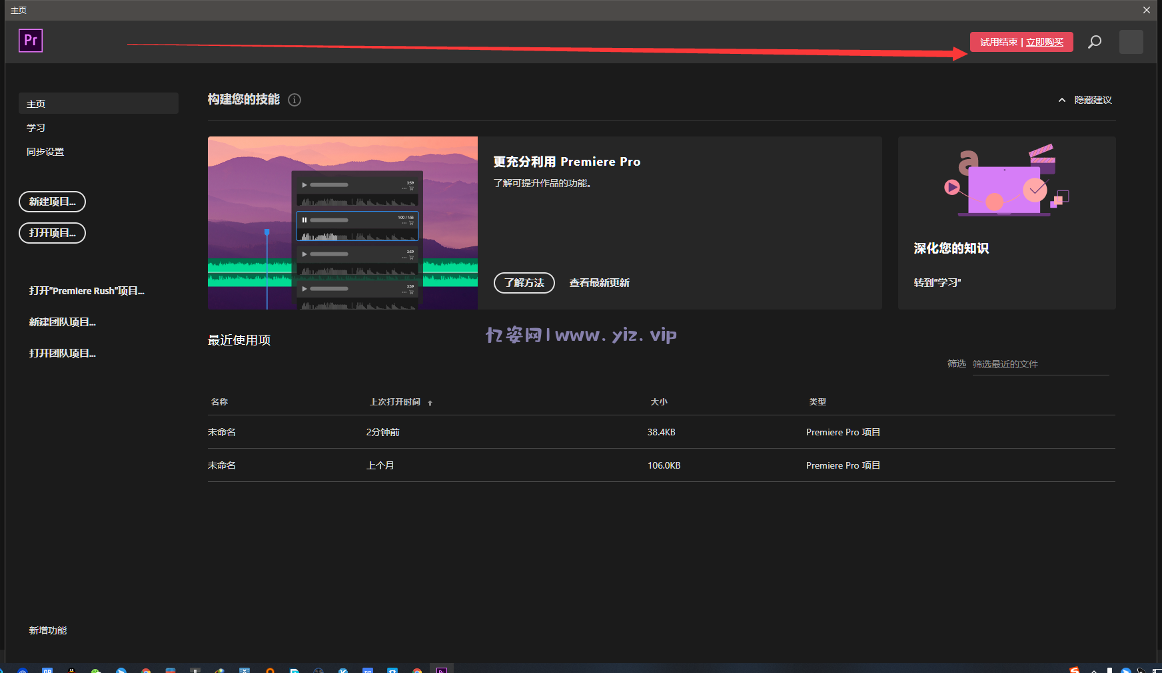This screenshot has width=1162, height=673.
Task: Open the 查看最新更新 link
Action: pyautogui.click(x=600, y=283)
